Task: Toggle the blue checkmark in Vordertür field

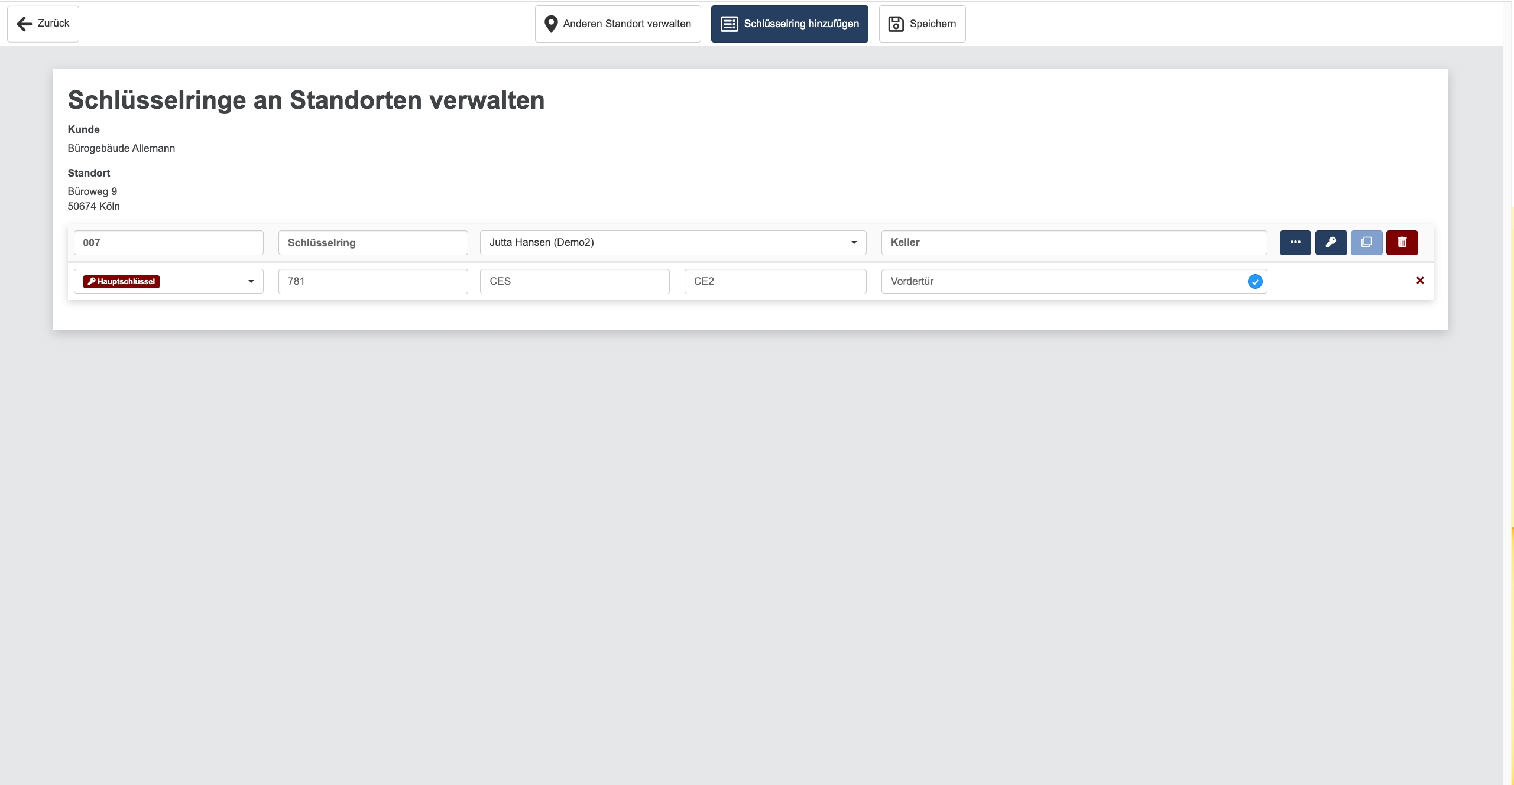Action: (1254, 282)
